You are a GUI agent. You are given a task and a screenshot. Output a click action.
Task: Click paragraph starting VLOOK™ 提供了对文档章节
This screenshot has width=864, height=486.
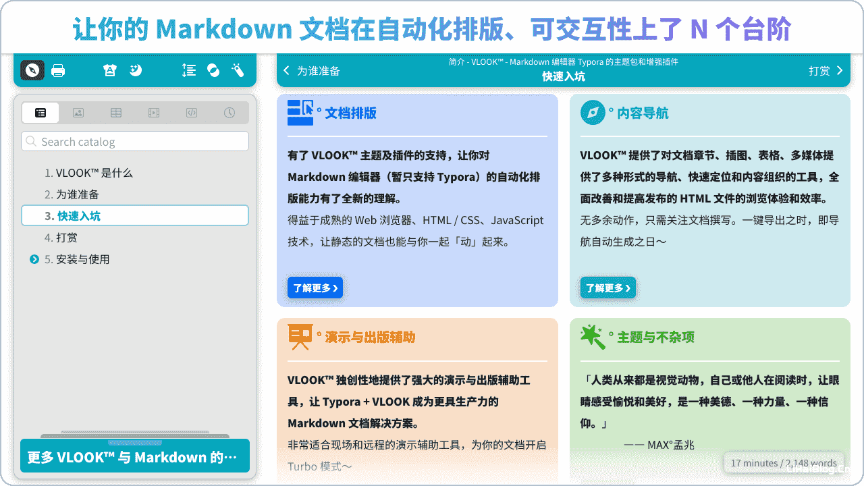click(x=709, y=177)
